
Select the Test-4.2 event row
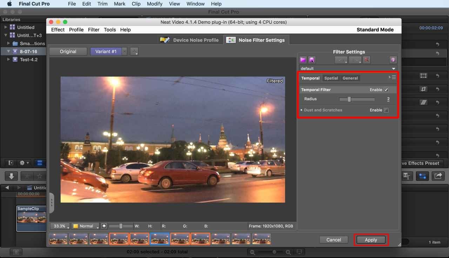[x=23, y=60]
